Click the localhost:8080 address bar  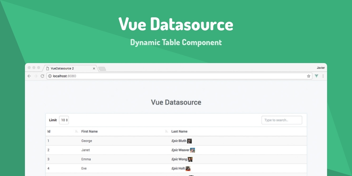point(179,76)
